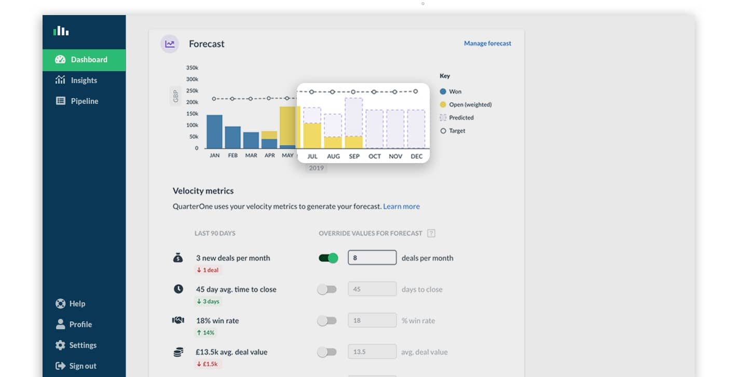Open the Insights section

tap(84, 80)
